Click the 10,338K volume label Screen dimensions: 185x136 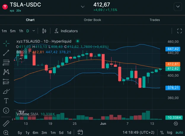pos(174,118)
